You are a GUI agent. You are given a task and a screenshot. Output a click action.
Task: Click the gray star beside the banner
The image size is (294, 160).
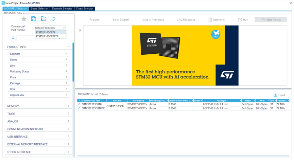point(80,30)
